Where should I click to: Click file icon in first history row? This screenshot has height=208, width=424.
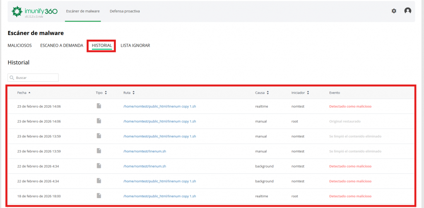pos(99,106)
